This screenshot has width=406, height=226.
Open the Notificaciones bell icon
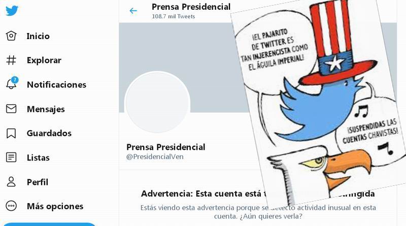point(12,83)
